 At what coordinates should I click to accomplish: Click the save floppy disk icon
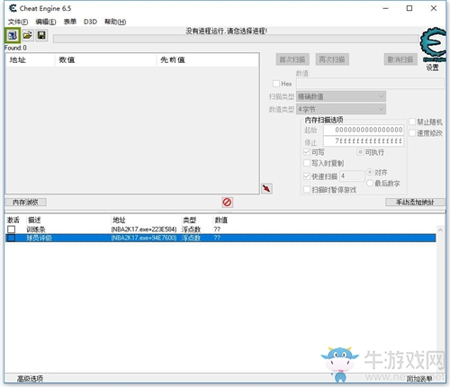(x=41, y=35)
